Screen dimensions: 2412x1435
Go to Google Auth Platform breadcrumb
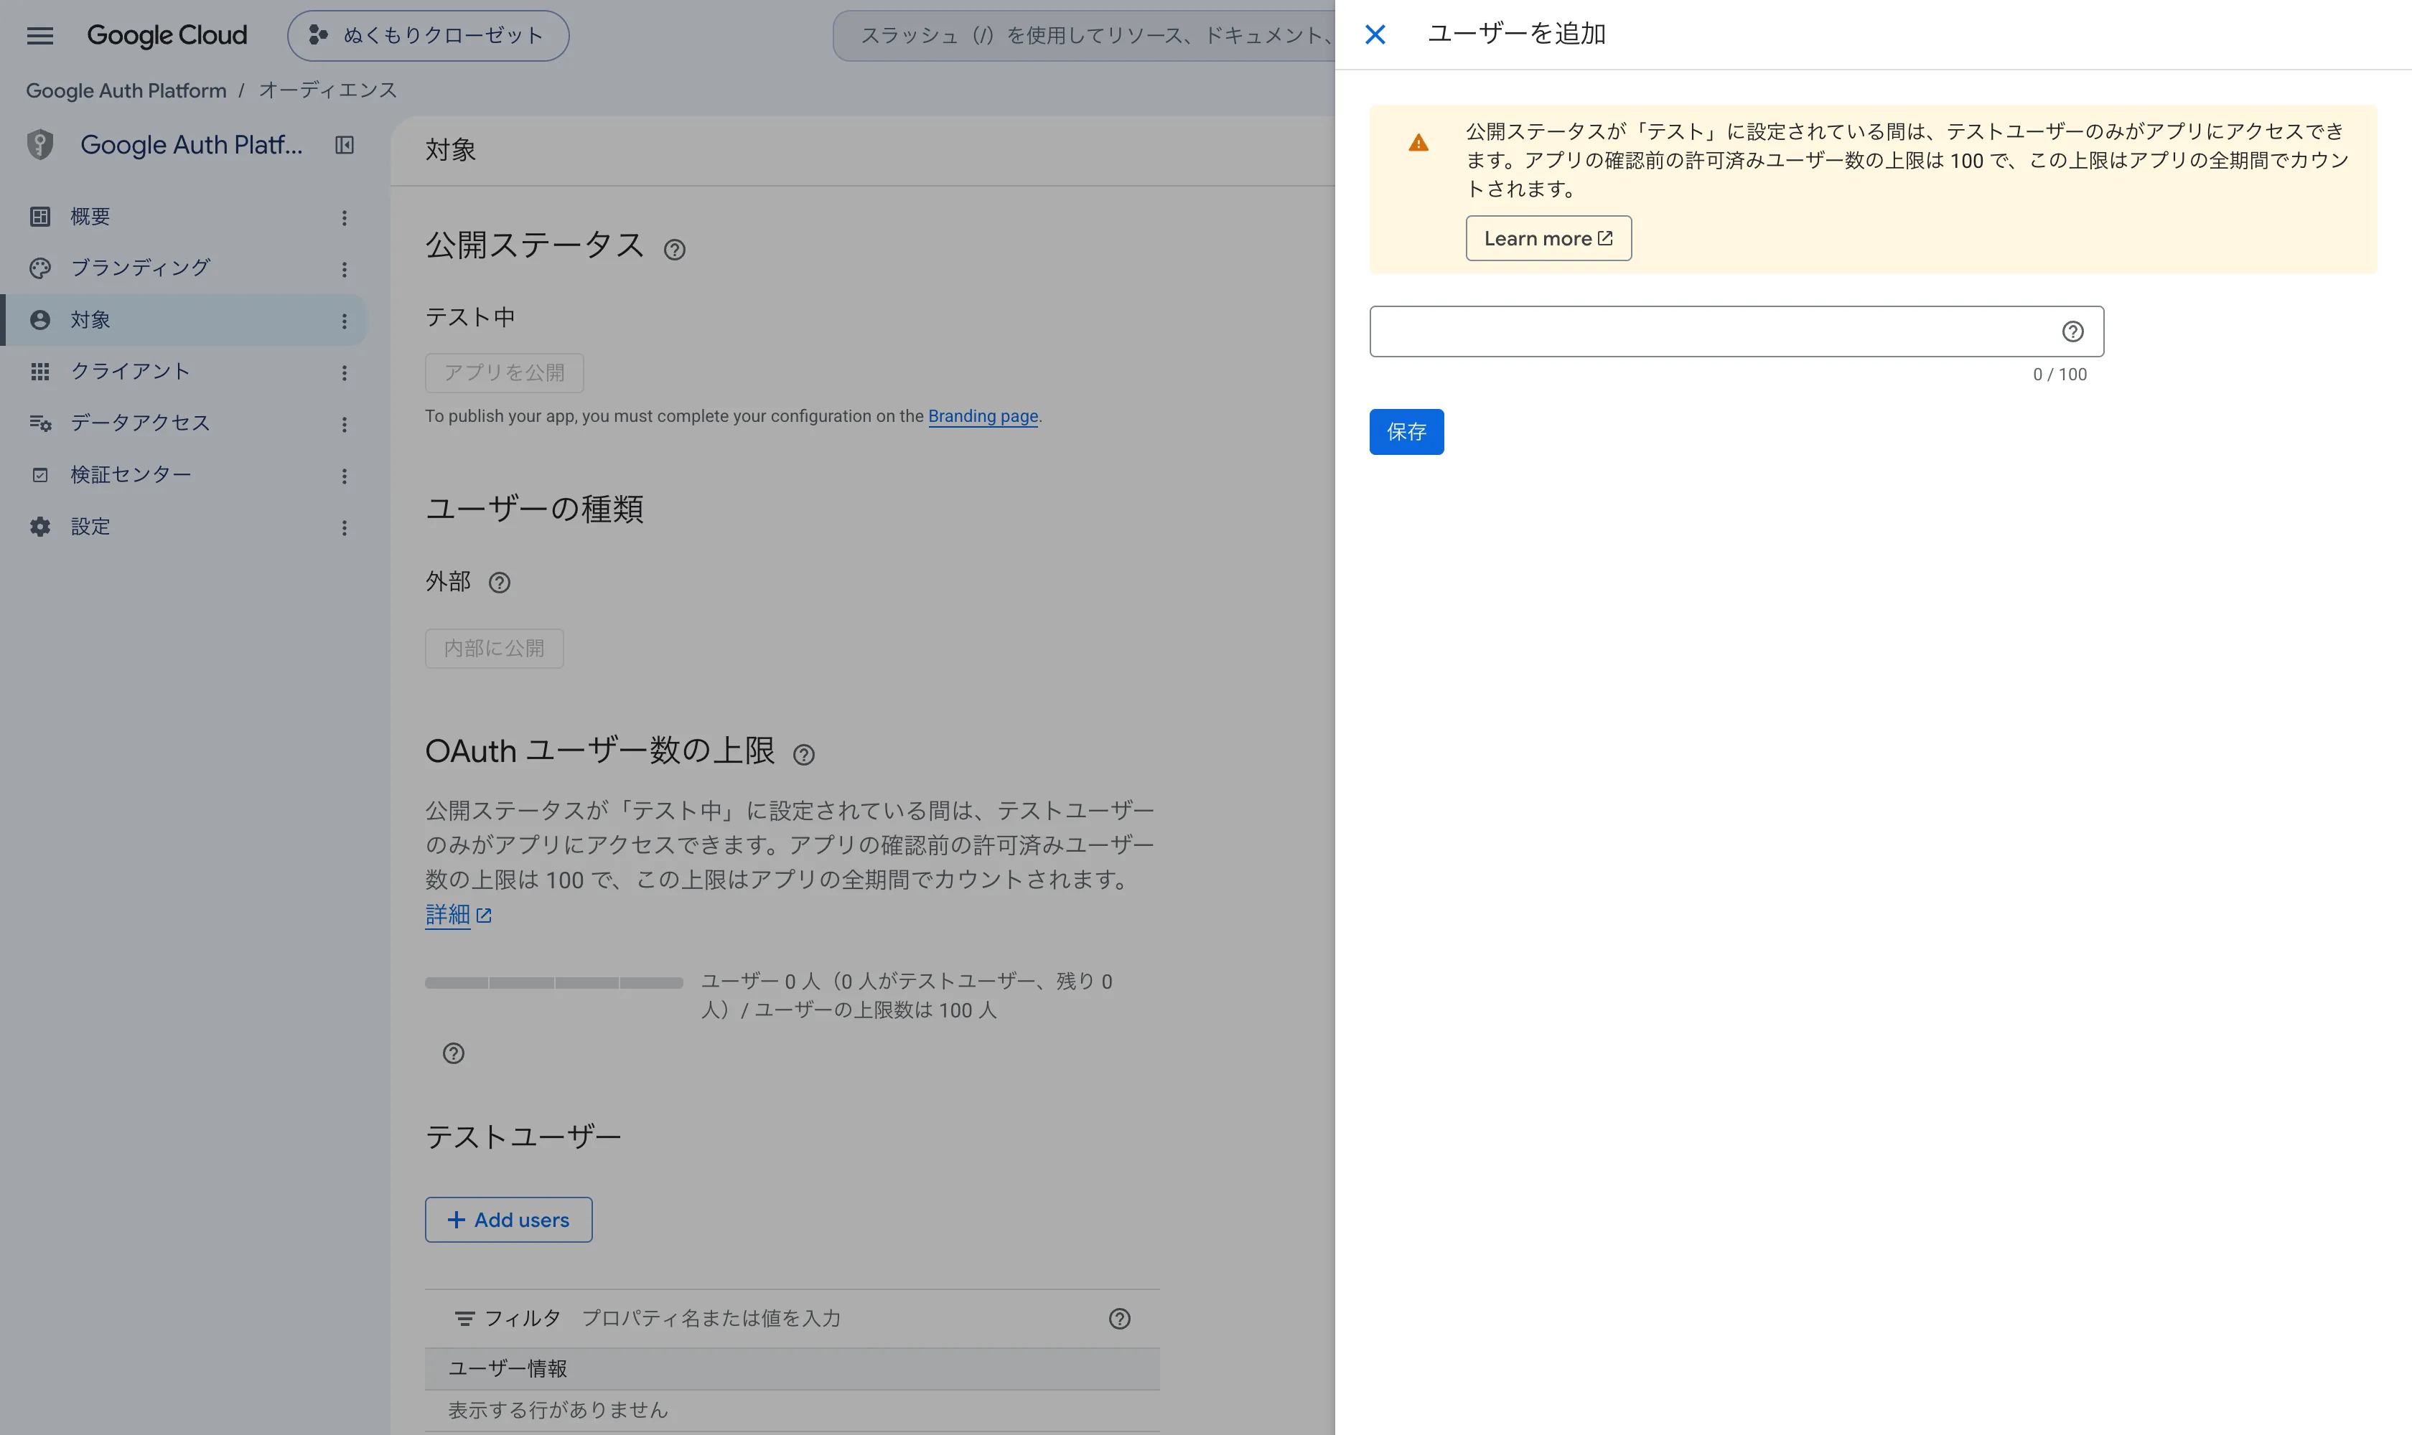tap(126, 90)
